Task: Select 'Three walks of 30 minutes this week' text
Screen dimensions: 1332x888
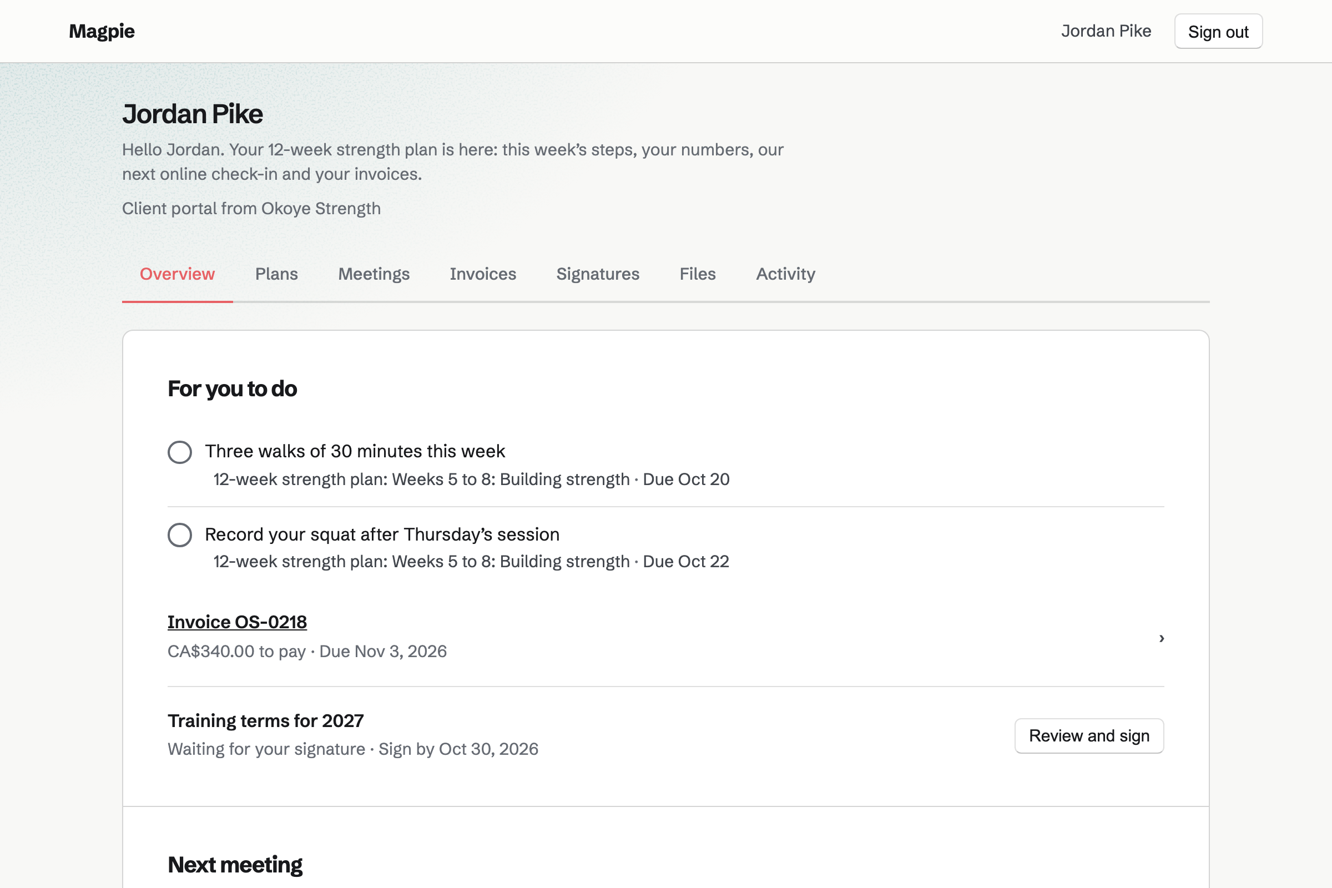Action: point(355,451)
